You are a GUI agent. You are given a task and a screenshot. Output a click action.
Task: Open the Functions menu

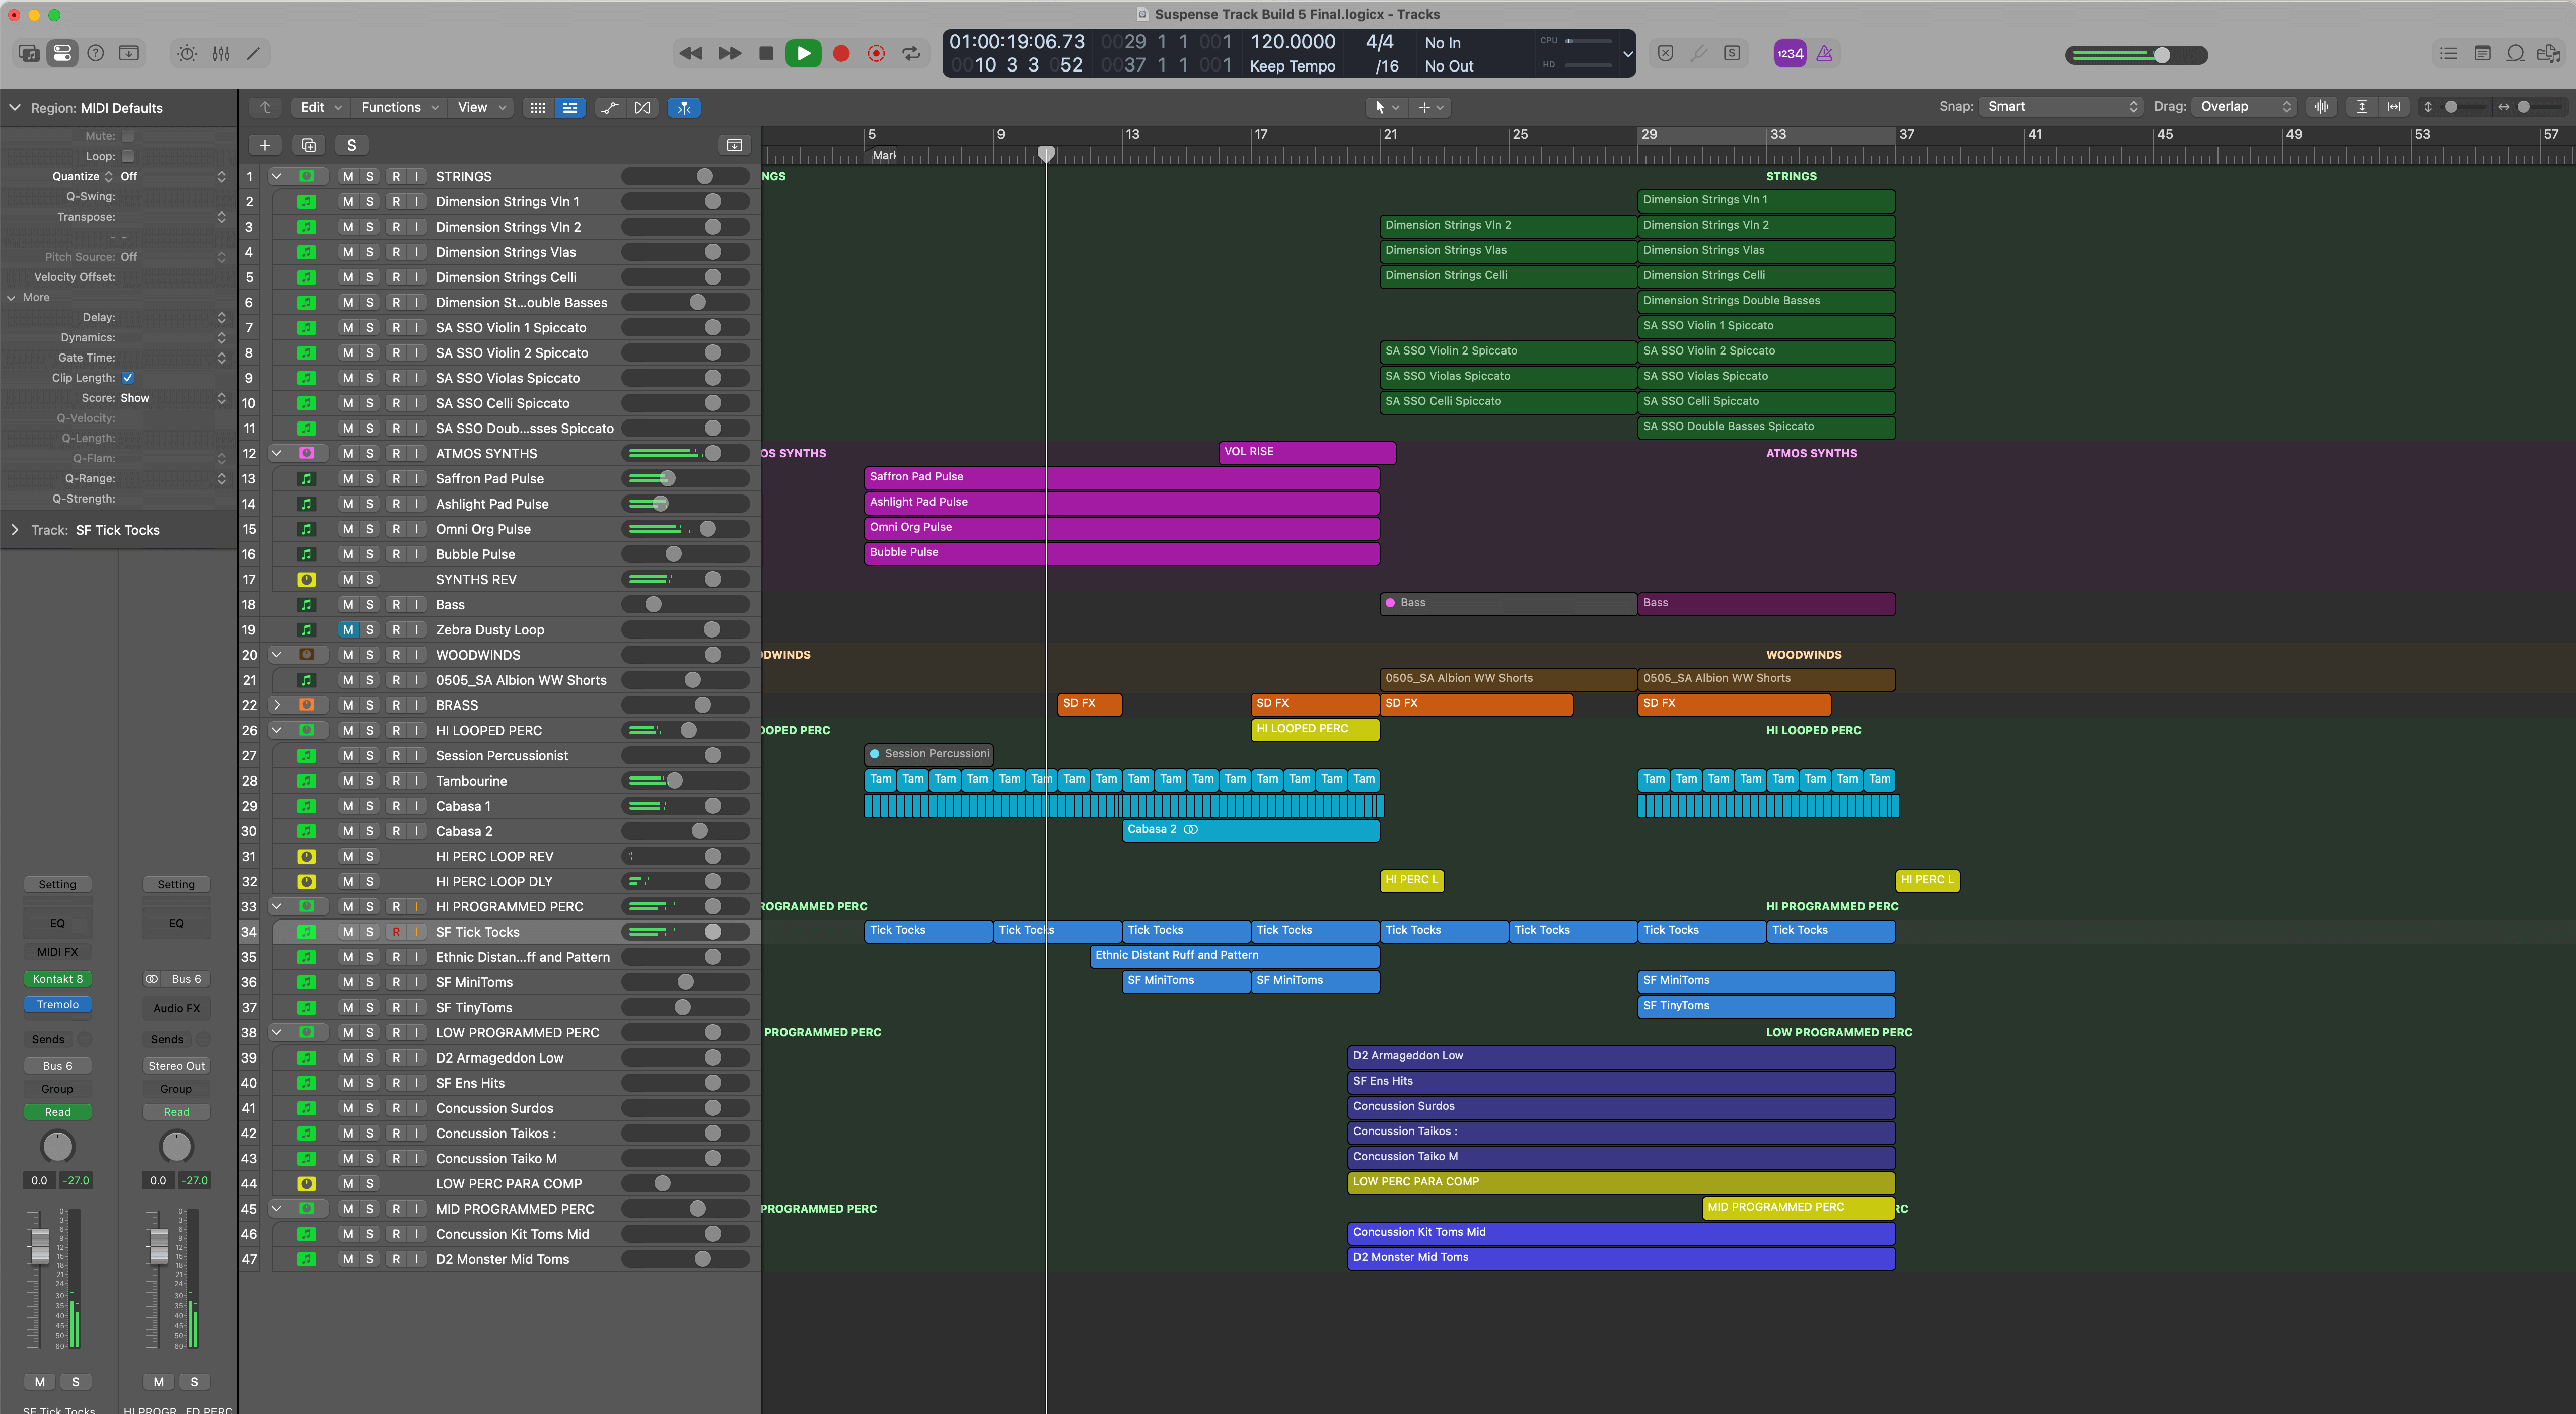coord(400,107)
